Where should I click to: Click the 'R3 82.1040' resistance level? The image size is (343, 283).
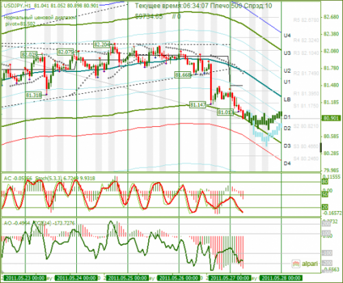[306, 53]
